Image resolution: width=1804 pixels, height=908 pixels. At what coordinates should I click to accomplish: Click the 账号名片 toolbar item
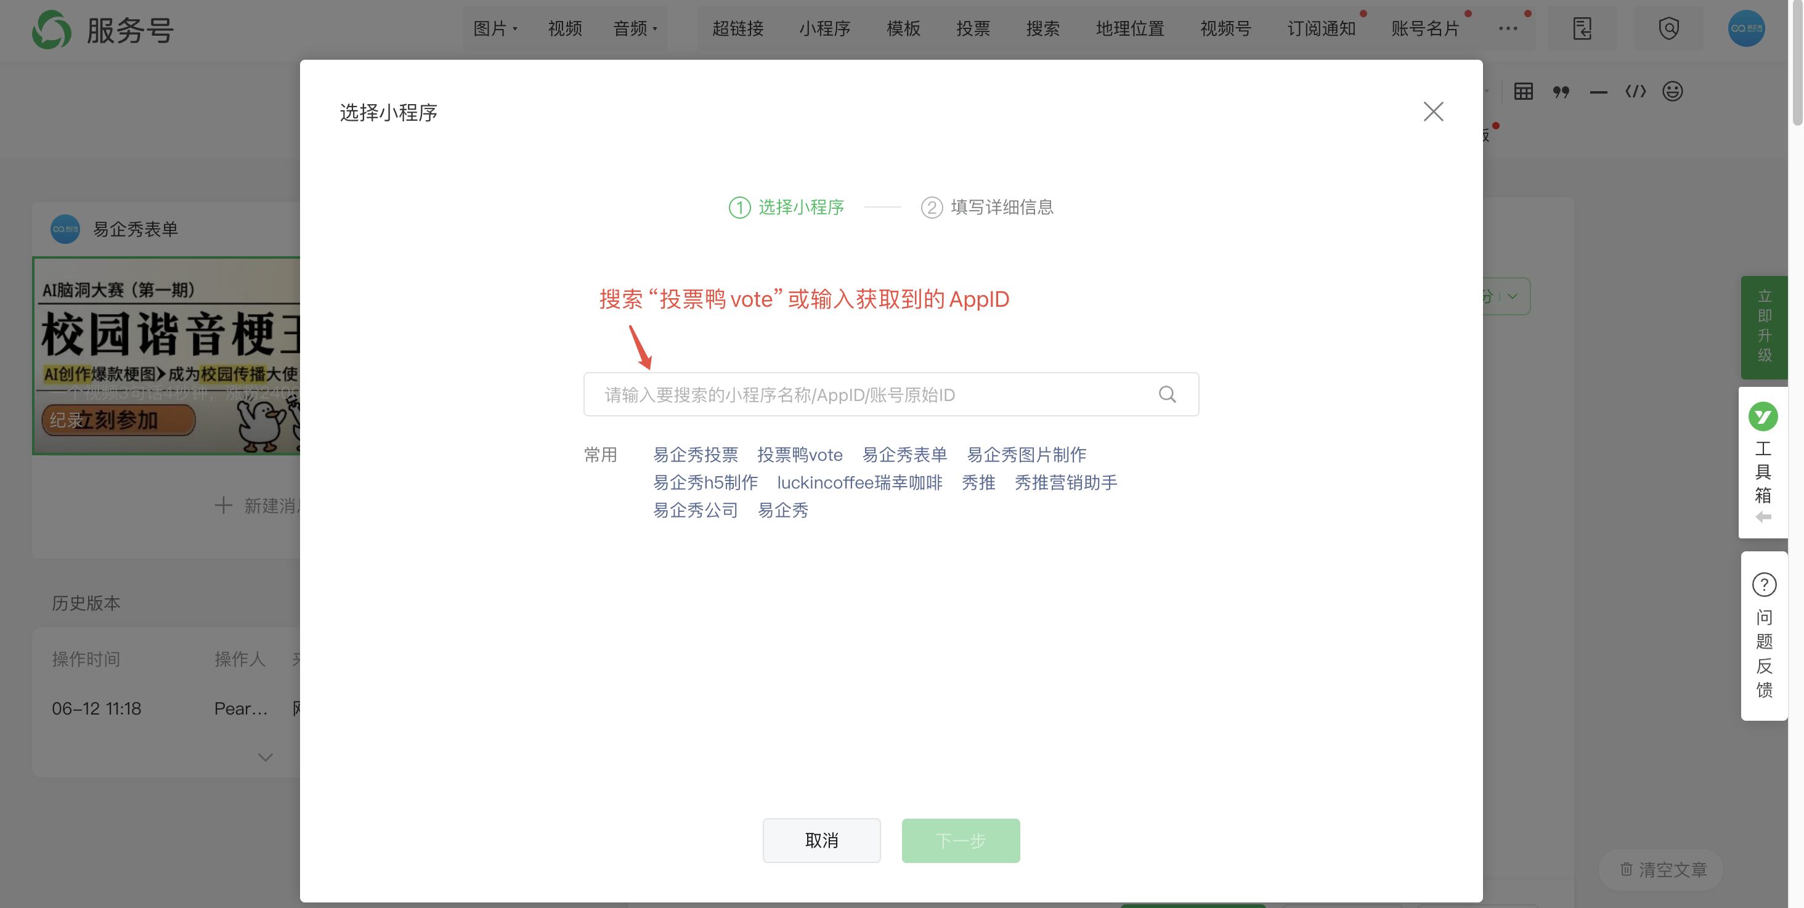[1424, 29]
